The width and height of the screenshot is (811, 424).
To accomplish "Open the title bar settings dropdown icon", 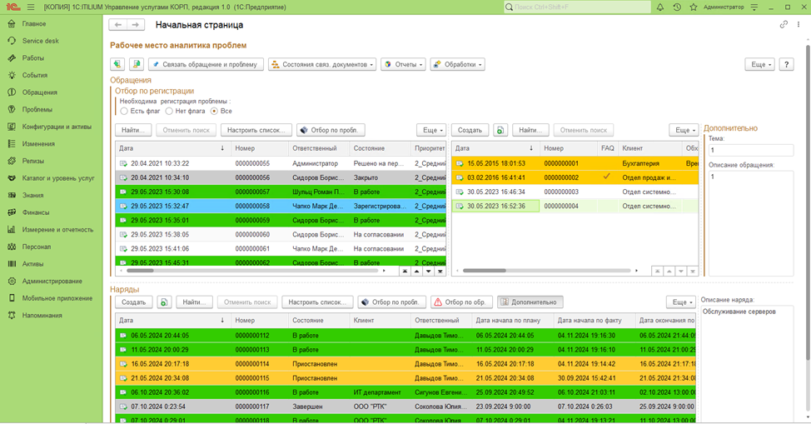I will pos(754,7).
